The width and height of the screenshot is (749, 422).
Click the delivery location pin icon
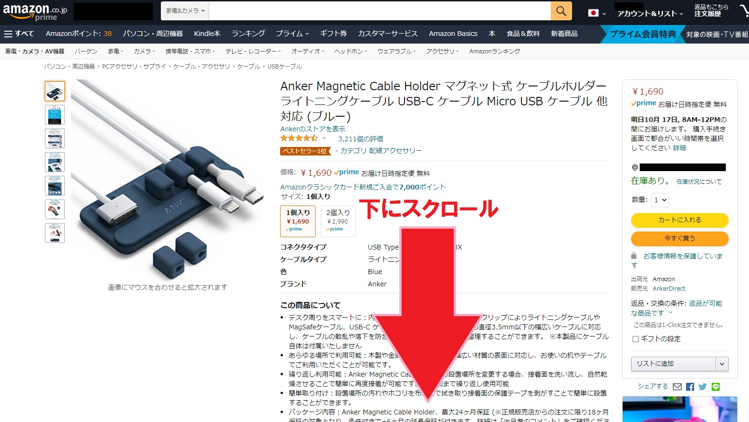[x=634, y=167]
